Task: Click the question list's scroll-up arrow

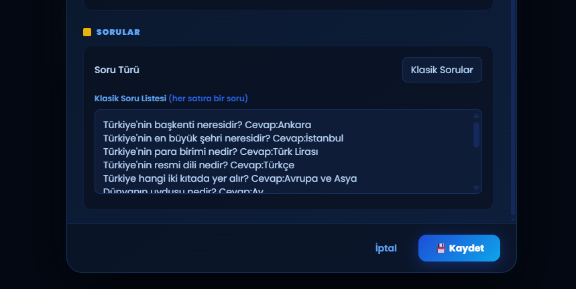Action: pyautogui.click(x=477, y=116)
